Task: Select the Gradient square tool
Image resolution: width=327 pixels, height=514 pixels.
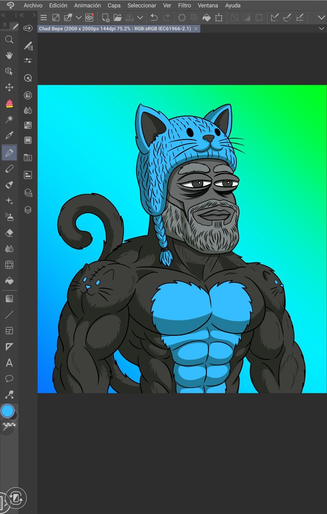Action: pyautogui.click(x=9, y=299)
